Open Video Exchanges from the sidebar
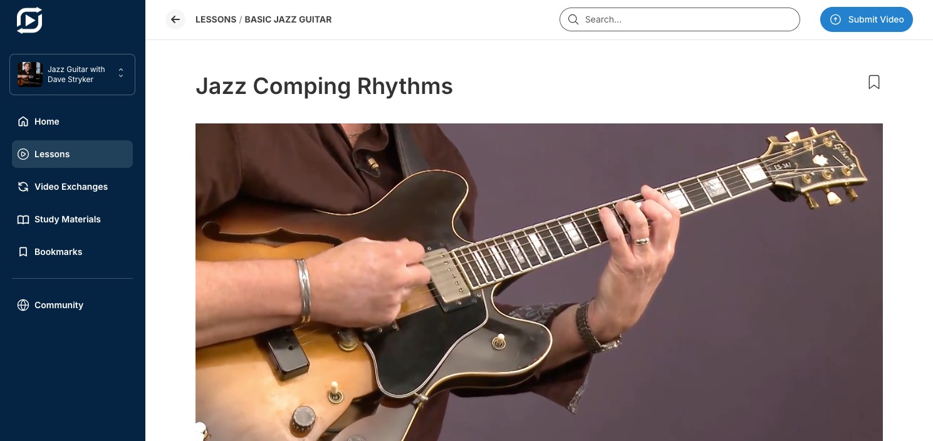Viewport: 933px width, 441px height. click(x=72, y=187)
